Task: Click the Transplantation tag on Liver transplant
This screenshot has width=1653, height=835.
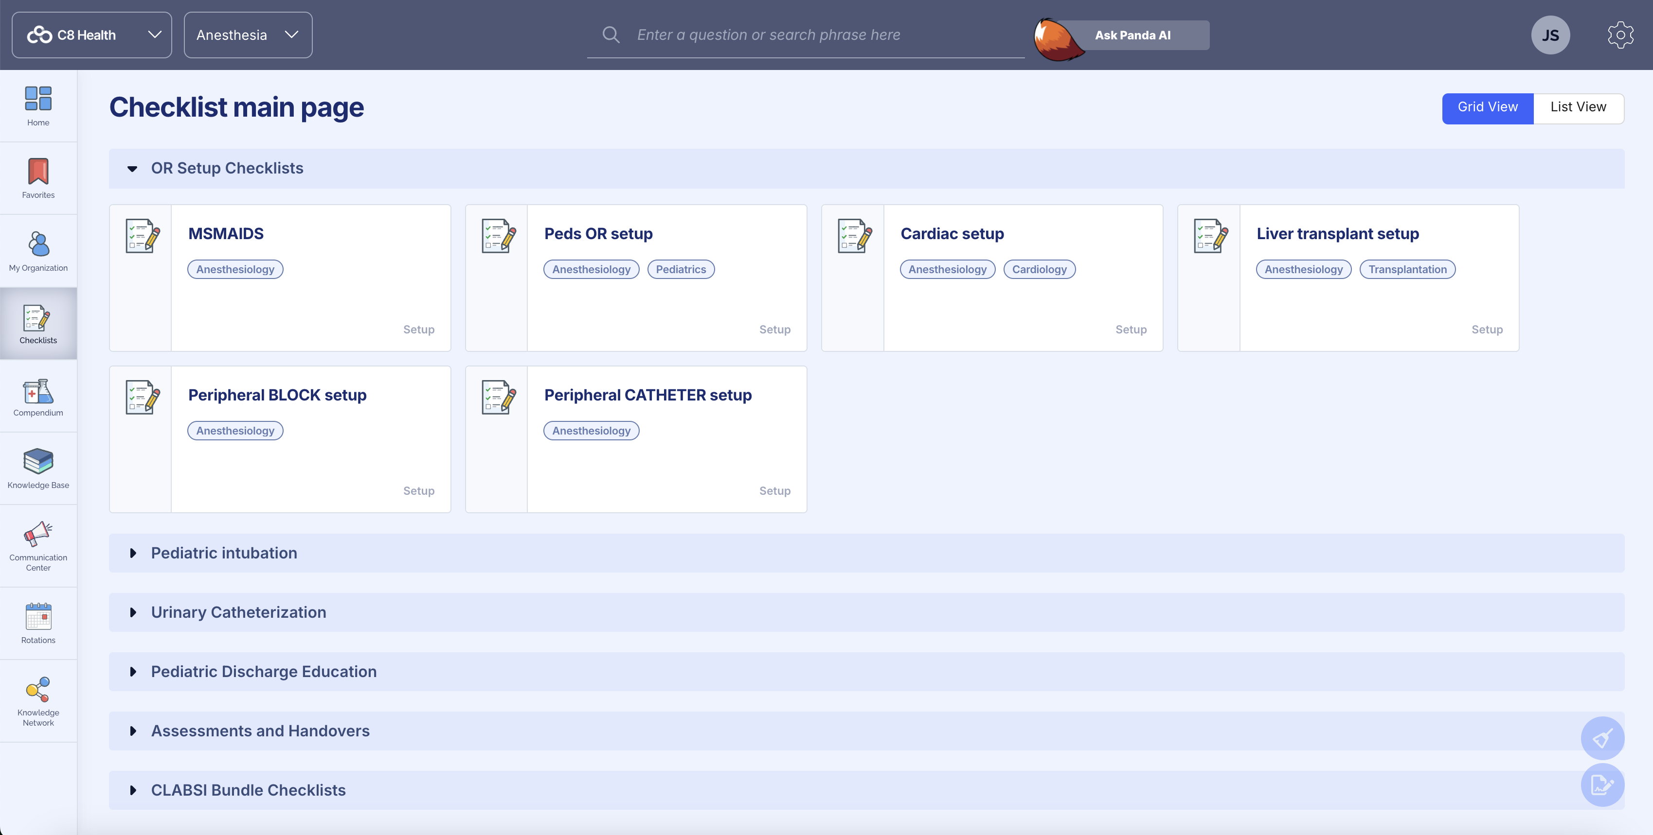Action: [1407, 269]
